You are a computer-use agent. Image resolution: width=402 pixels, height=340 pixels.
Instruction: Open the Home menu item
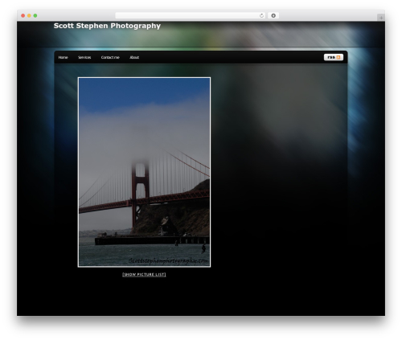point(63,57)
